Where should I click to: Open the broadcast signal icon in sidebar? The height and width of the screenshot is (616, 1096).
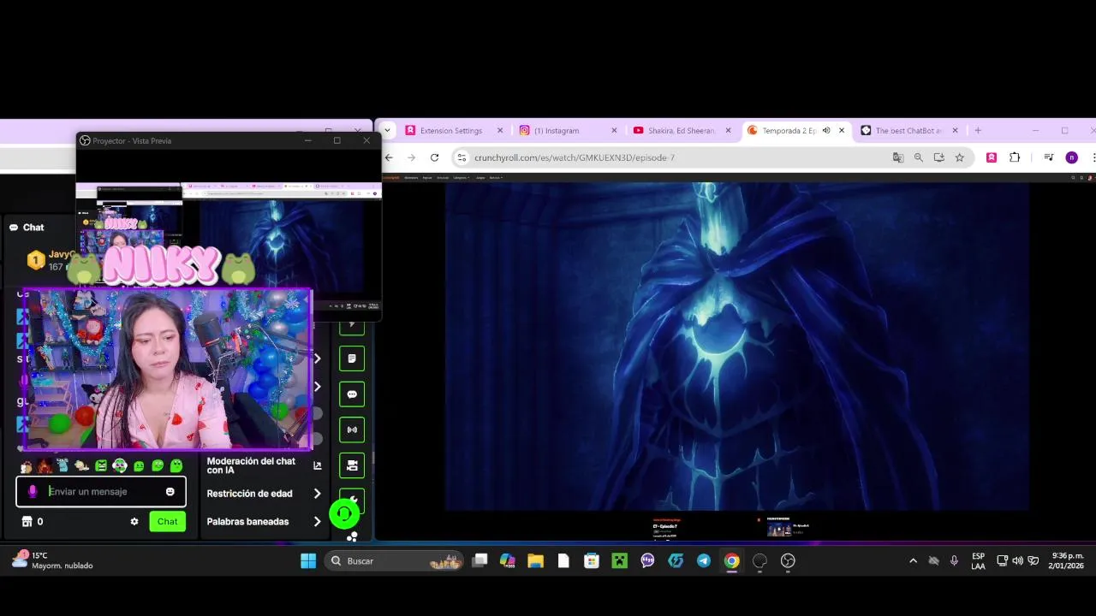pyautogui.click(x=352, y=429)
